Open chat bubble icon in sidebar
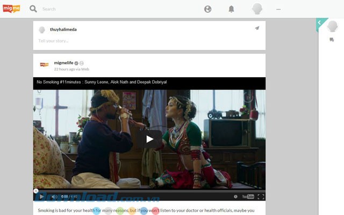This screenshot has width=344, height=215. [x=332, y=39]
